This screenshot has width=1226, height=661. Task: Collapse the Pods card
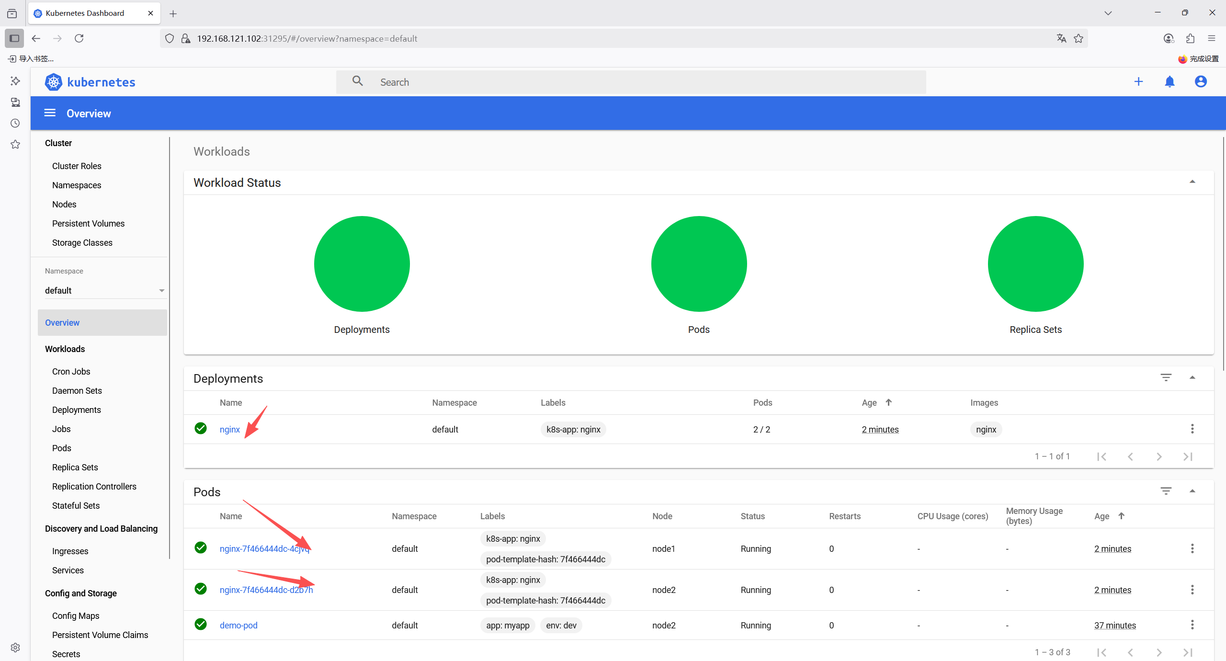coord(1192,491)
